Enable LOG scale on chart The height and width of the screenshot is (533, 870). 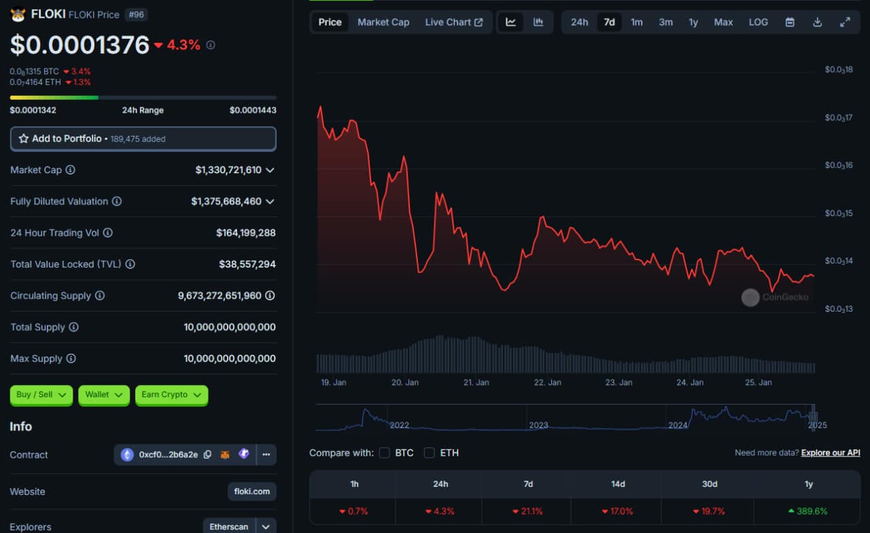759,22
